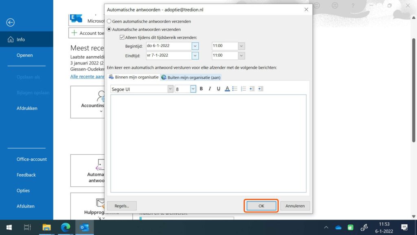Launch Microsoft Edge from the taskbar
Screen dimensions: 417x235
coord(66,227)
